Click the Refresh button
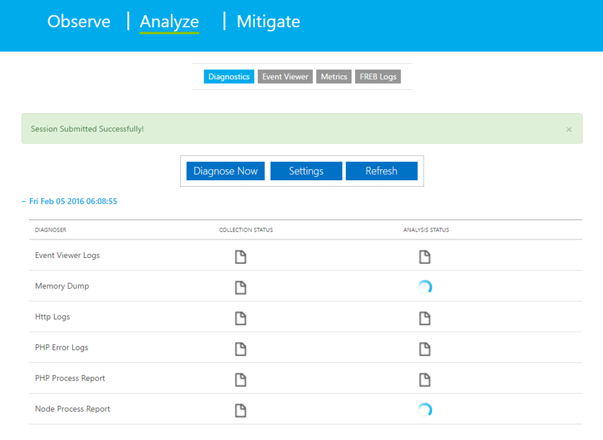This screenshot has height=440, width=603. 381,171
